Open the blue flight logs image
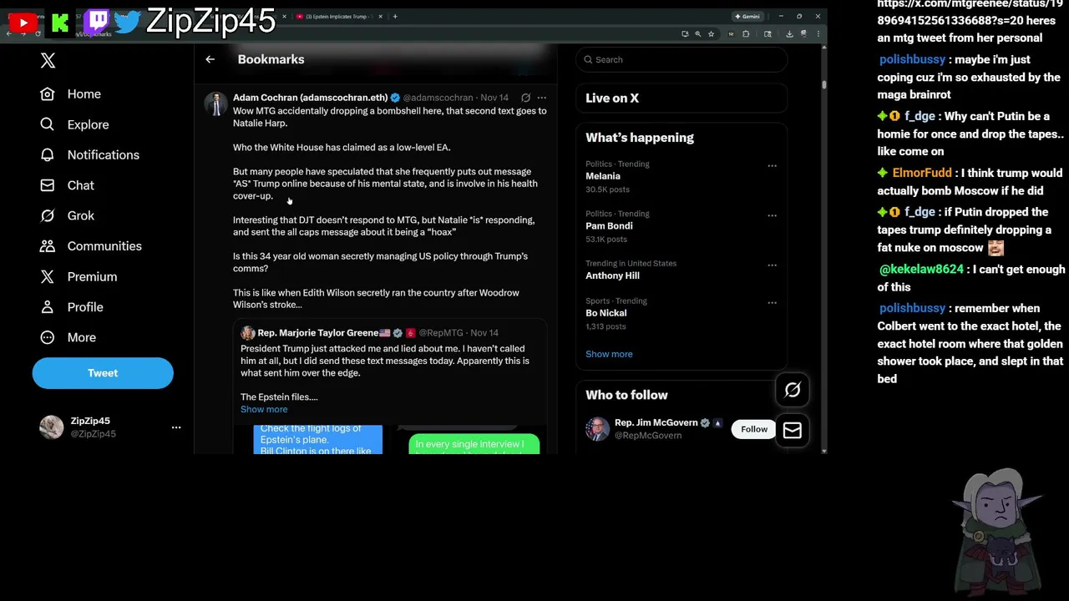This screenshot has height=601, width=1069. tap(317, 440)
